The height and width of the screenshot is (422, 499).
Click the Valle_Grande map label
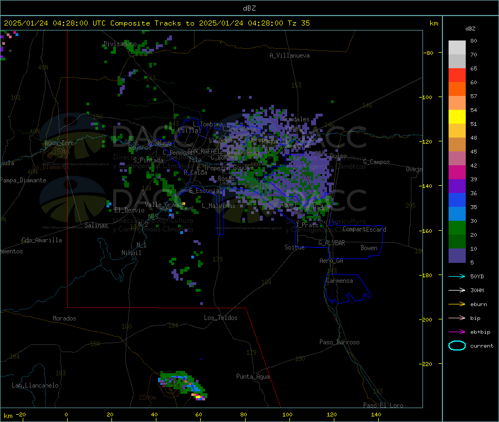pyautogui.click(x=165, y=205)
